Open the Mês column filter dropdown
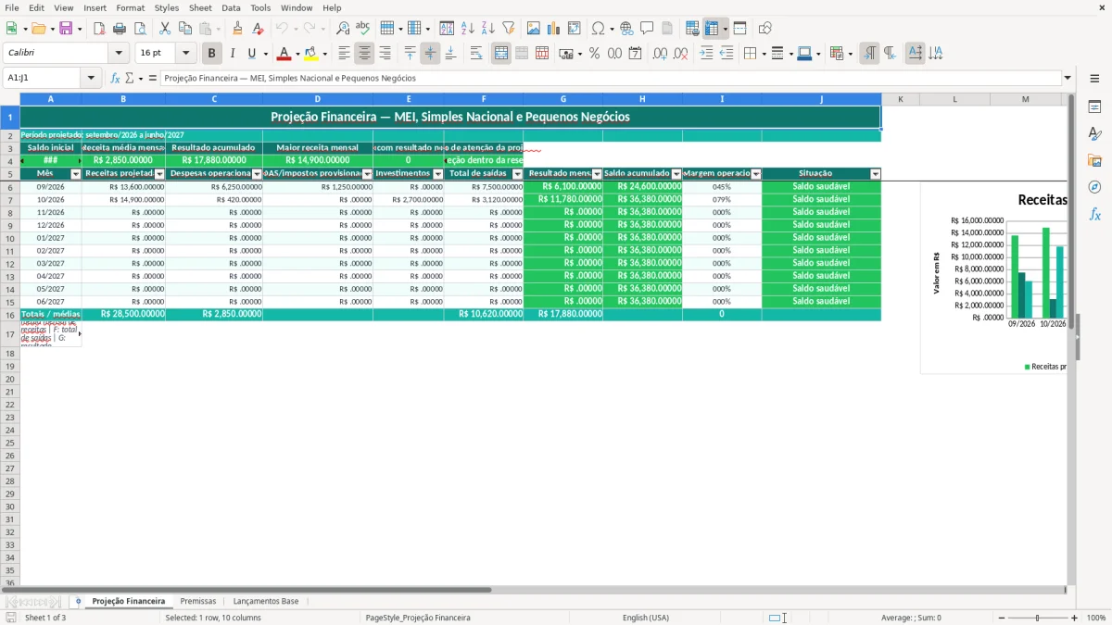Viewport: 1112px width, 625px height. [x=76, y=174]
